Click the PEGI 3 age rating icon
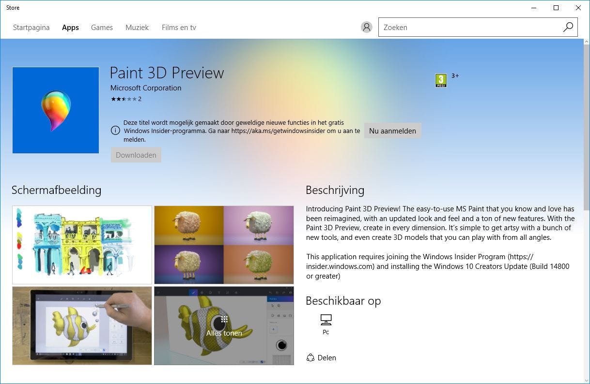The width and height of the screenshot is (590, 384). (x=441, y=80)
